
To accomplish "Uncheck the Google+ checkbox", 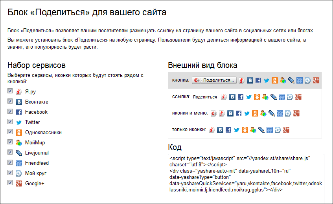I will tap(10, 182).
